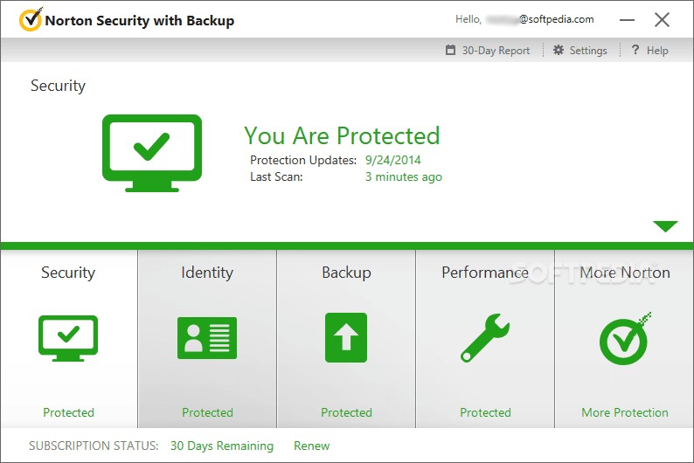Open the 30-Day Report text link

coord(496,51)
